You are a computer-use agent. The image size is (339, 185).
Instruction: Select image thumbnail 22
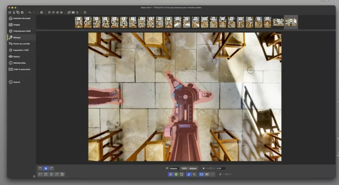point(267,22)
